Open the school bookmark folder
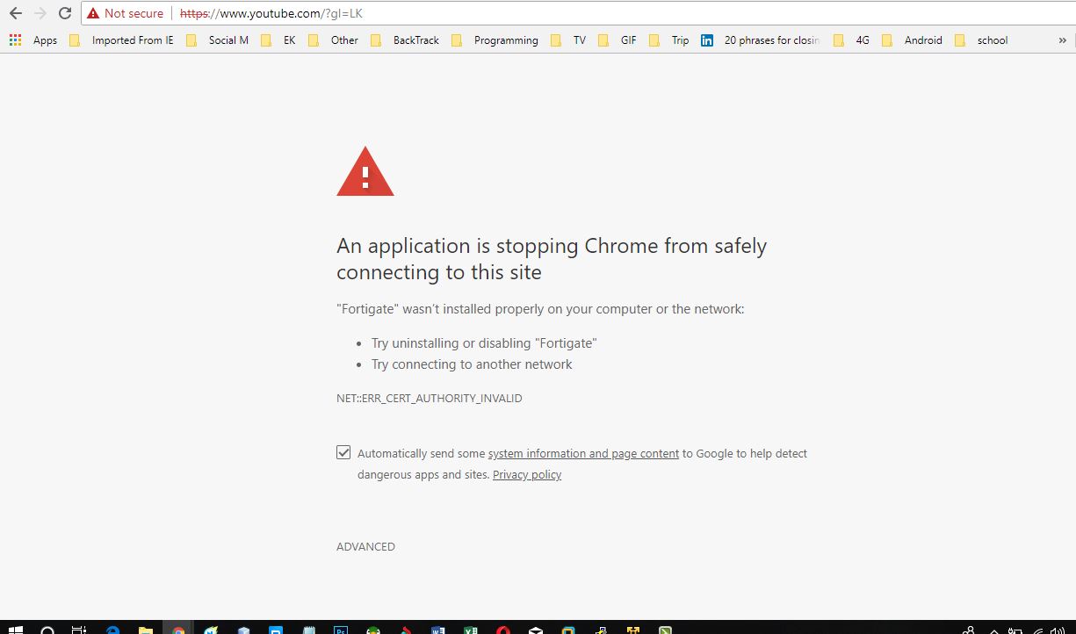 981,40
